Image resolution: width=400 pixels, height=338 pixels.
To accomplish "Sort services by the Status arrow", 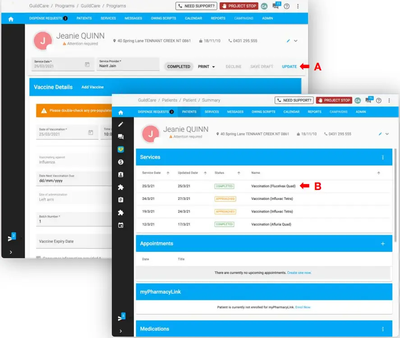I will click(x=239, y=173).
